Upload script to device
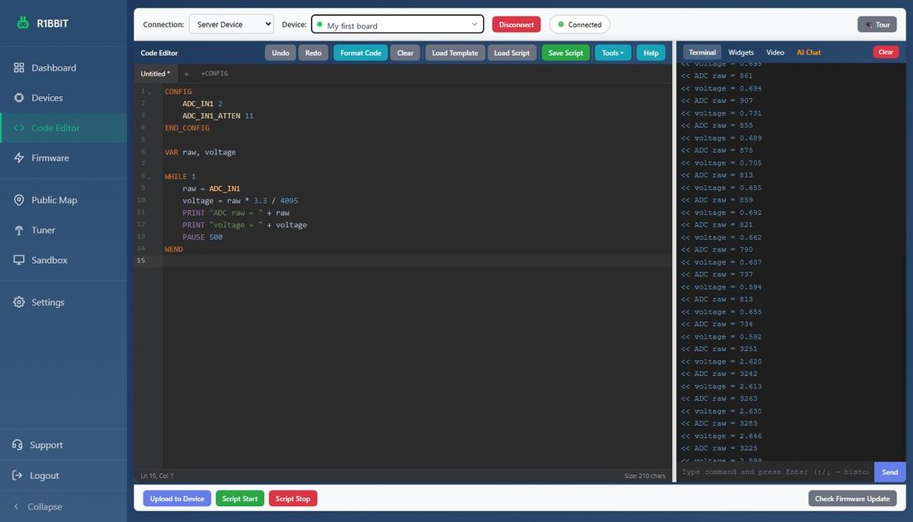Image resolution: width=913 pixels, height=522 pixels. tap(177, 499)
